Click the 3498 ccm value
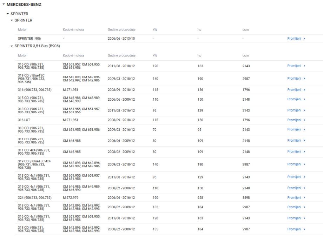323x236 pixels. point(246,197)
